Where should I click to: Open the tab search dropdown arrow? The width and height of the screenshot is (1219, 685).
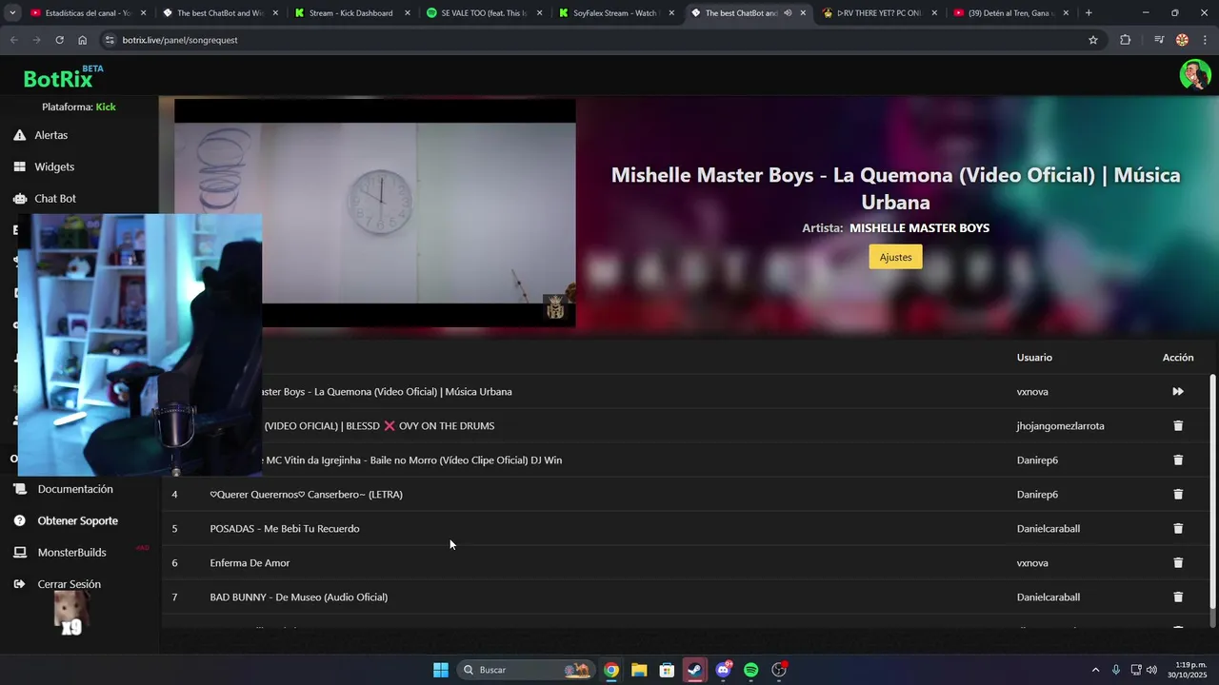[13, 13]
